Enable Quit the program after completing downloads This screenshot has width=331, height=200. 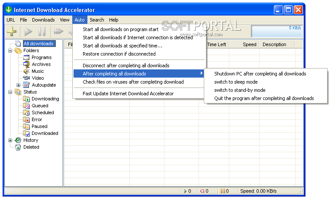tap(266, 98)
